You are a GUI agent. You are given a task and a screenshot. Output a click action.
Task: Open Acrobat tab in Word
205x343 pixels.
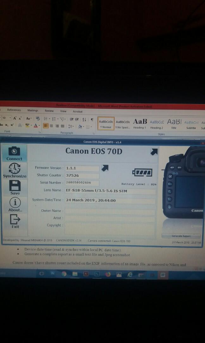tap(78, 111)
